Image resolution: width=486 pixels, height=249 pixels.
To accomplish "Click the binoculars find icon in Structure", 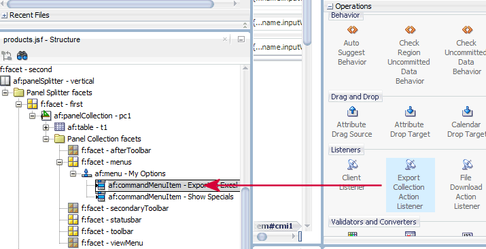I will (22, 56).
